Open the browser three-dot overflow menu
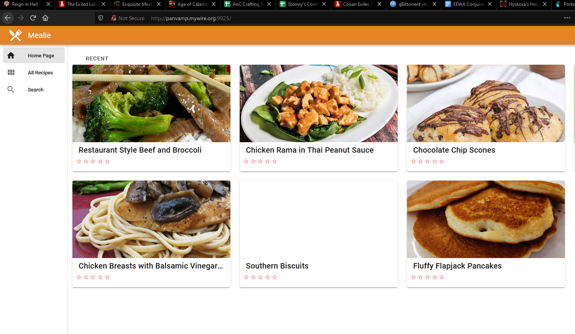 pos(567,18)
